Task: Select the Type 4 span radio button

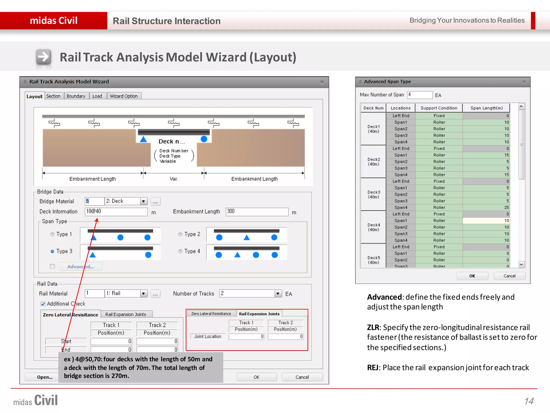Action: [180, 251]
